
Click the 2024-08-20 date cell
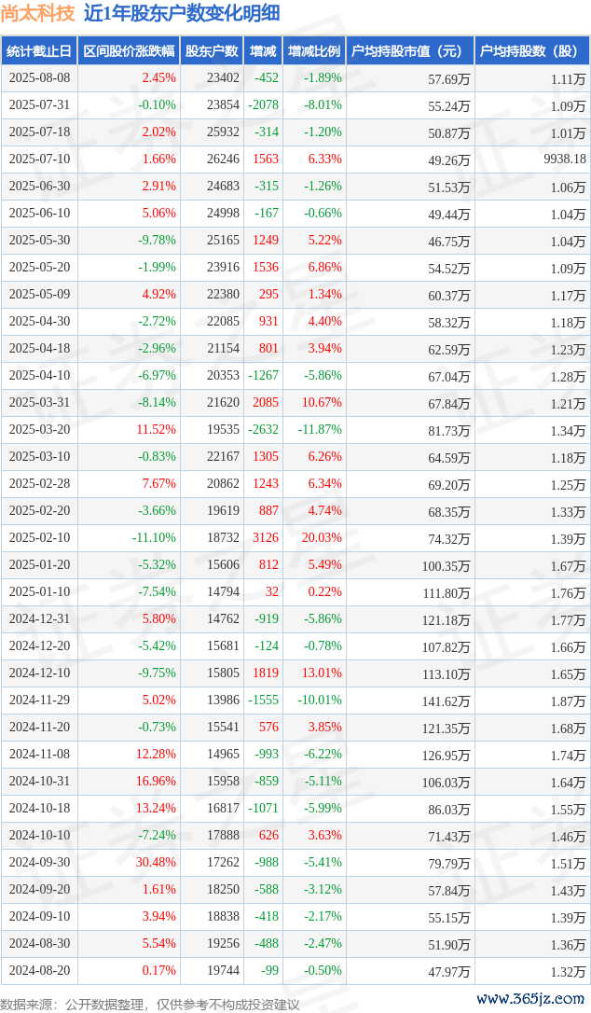pos(39,970)
